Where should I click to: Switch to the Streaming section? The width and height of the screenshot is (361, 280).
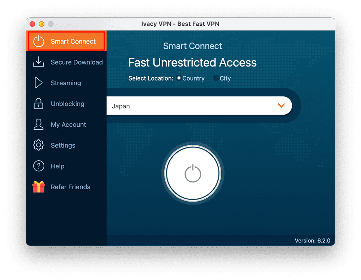click(x=66, y=83)
